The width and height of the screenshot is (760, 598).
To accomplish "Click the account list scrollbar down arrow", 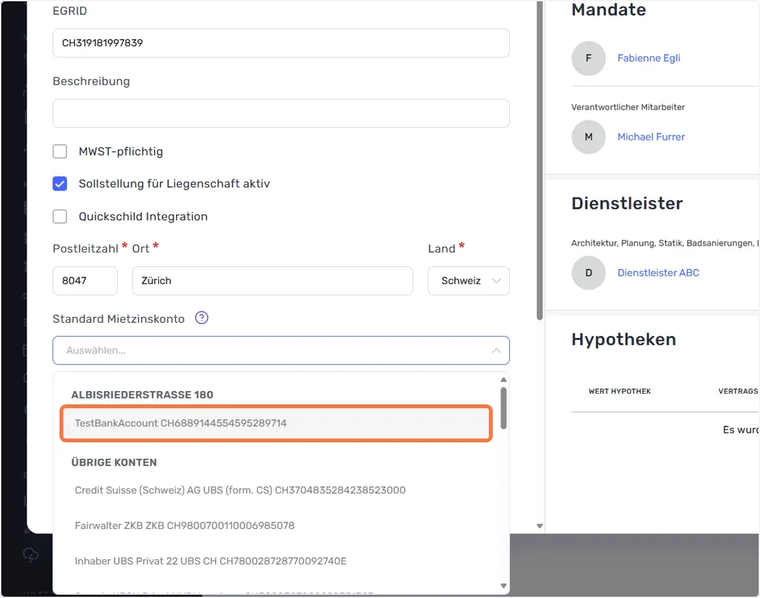I will pos(503,586).
